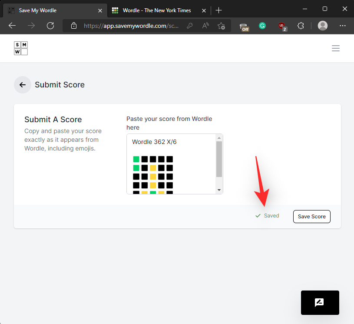
Task: Click the 'Paste your score from Wordle here' label
Action: click(x=169, y=123)
